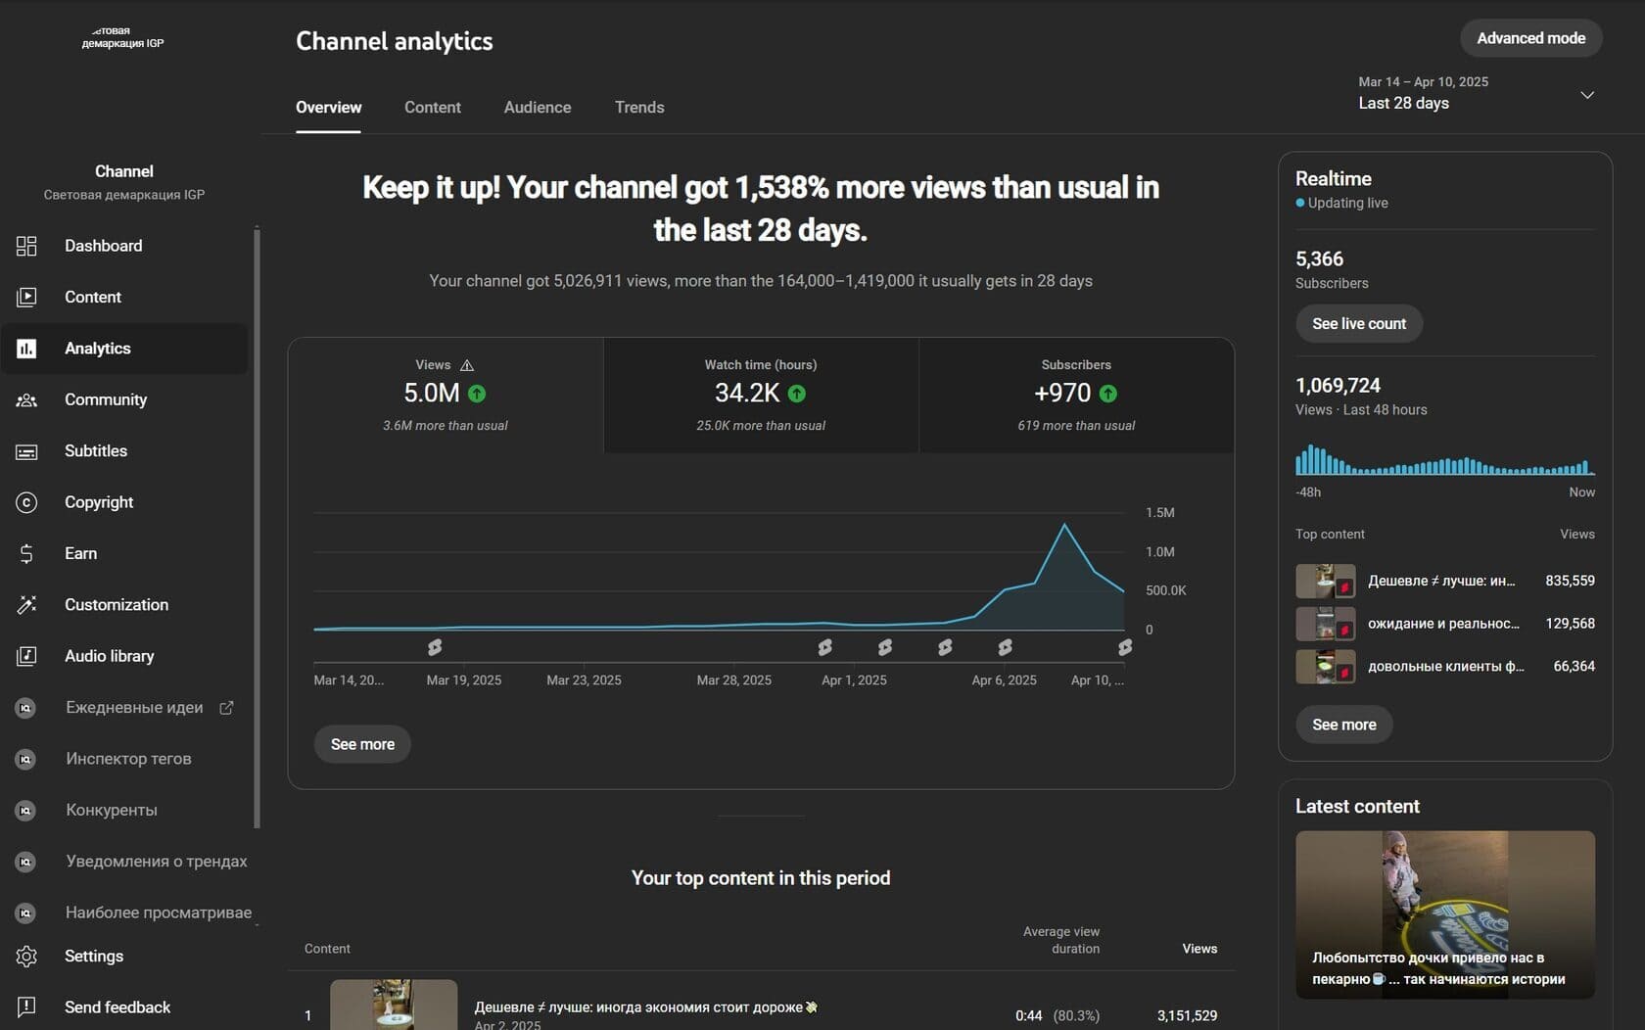Open Settings via its gear icon
The height and width of the screenshot is (1030, 1645).
click(x=26, y=957)
